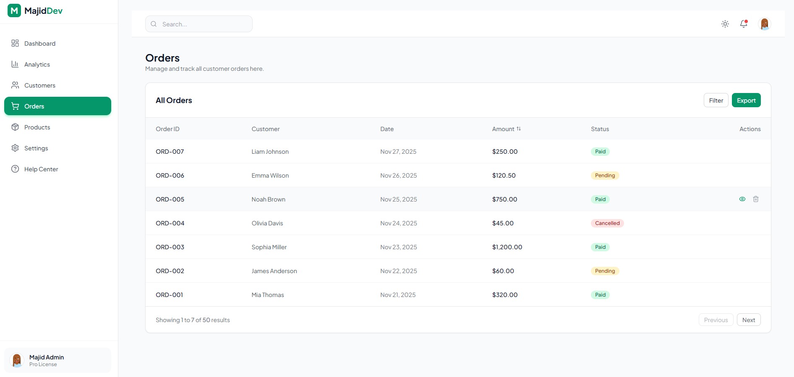Open Analytics via its bar chart icon
The width and height of the screenshot is (794, 377).
click(15, 64)
